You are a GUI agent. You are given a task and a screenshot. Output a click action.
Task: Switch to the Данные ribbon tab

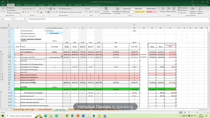pyautogui.click(x=50, y=5)
